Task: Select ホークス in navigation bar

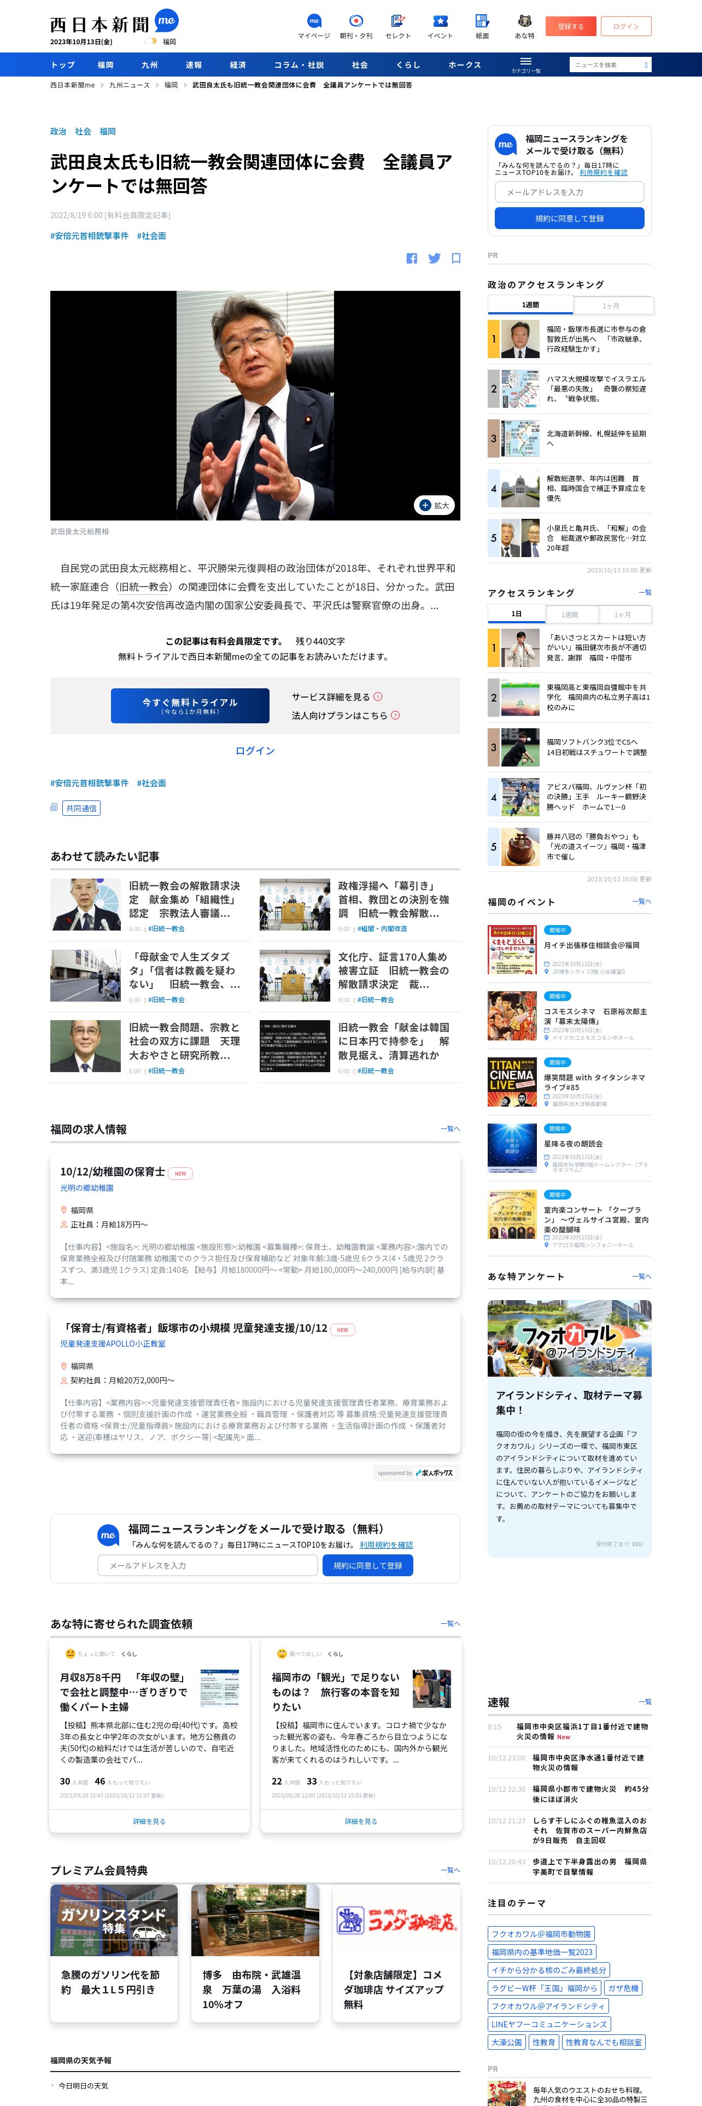Action: coord(464,65)
